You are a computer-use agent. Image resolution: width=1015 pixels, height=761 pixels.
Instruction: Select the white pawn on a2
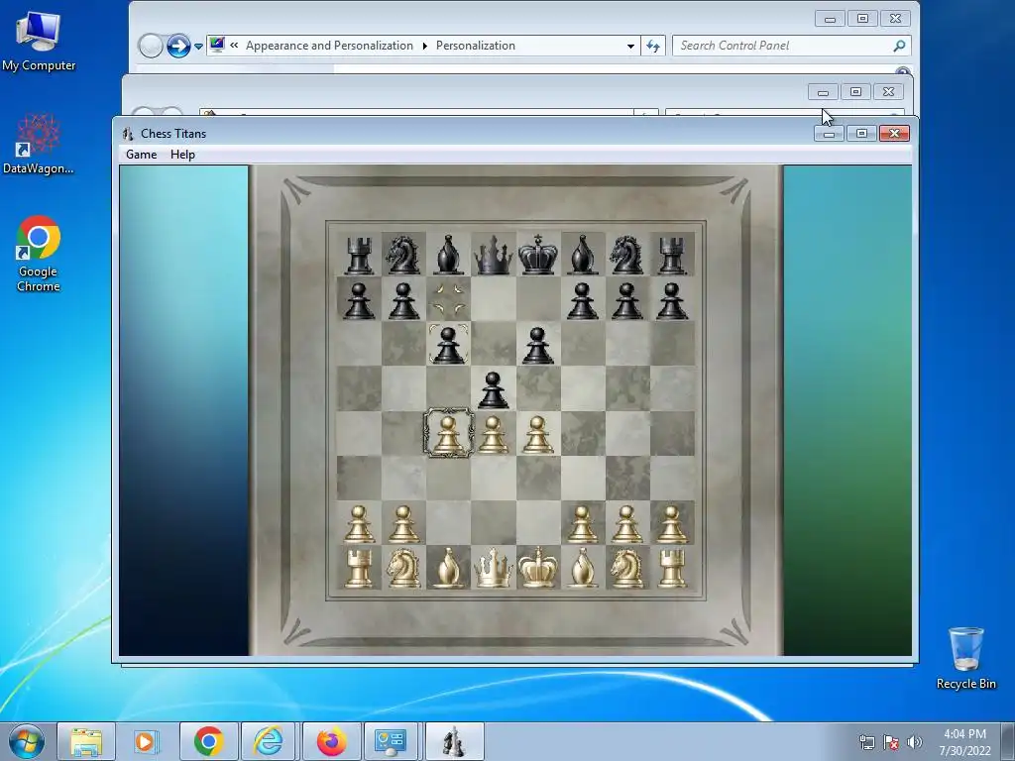pyautogui.click(x=359, y=523)
